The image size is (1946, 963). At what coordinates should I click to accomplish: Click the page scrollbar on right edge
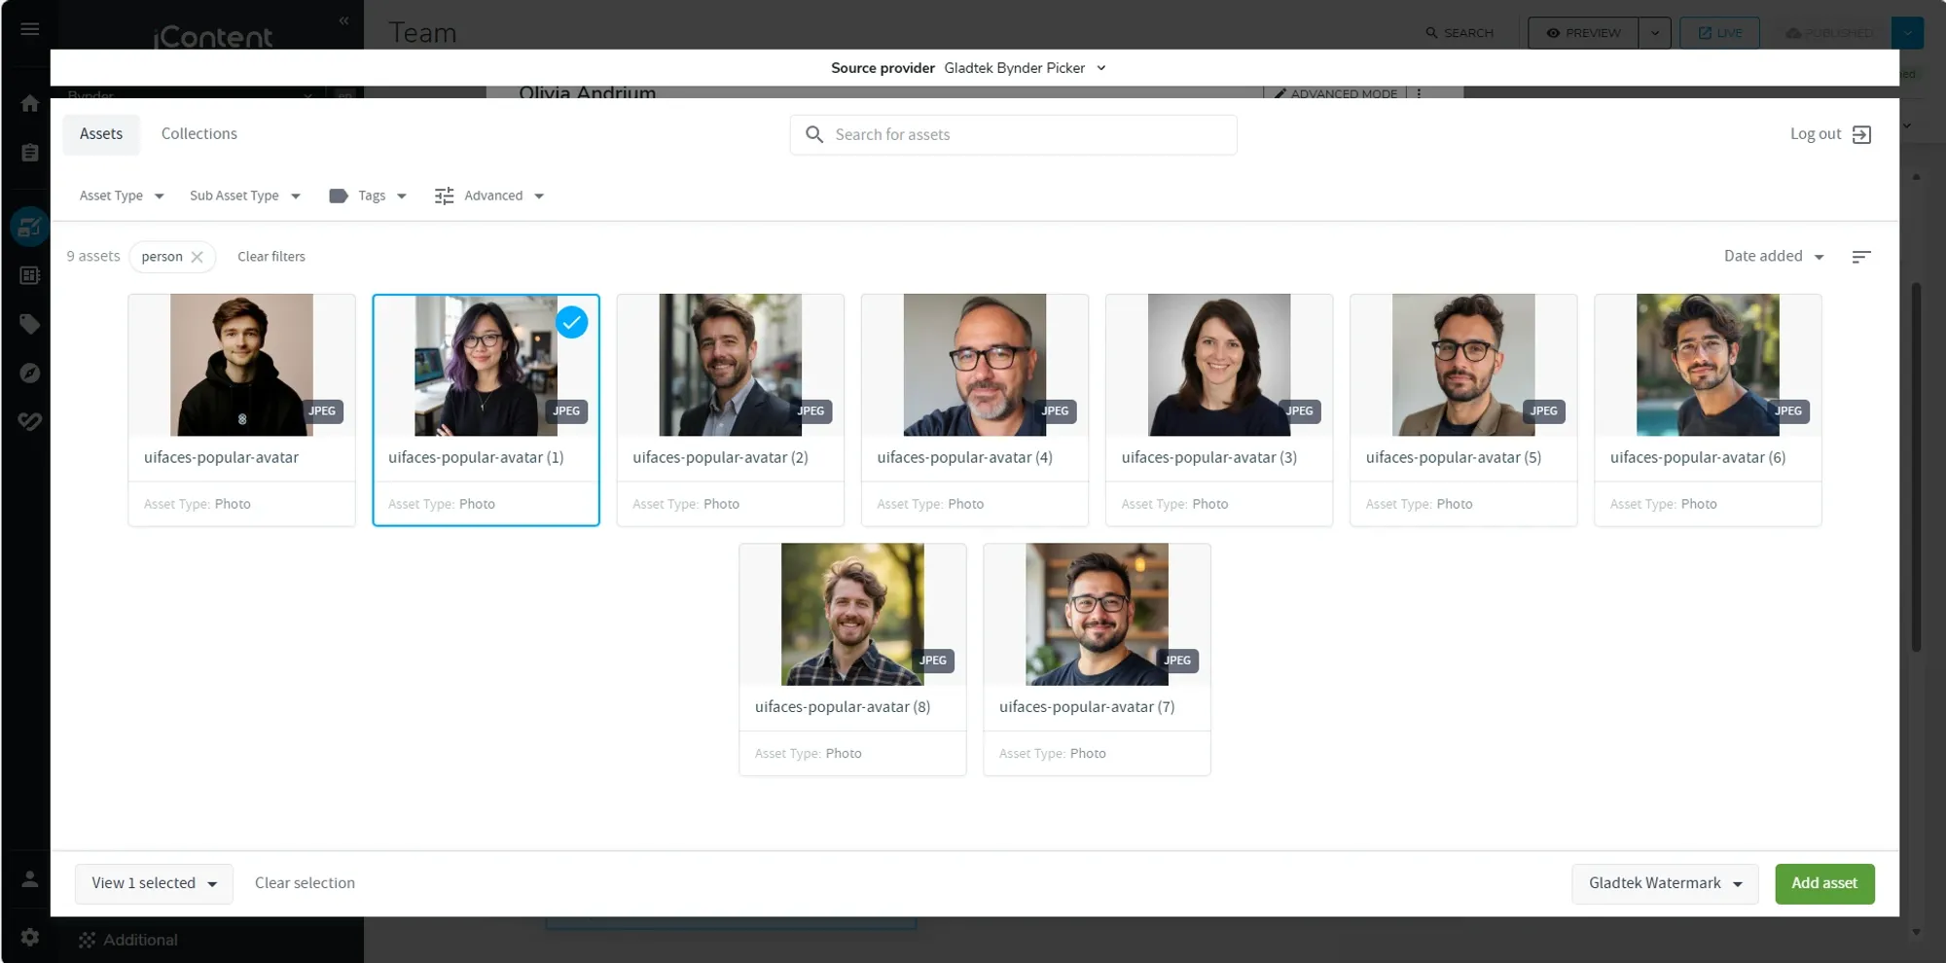[x=1916, y=467]
